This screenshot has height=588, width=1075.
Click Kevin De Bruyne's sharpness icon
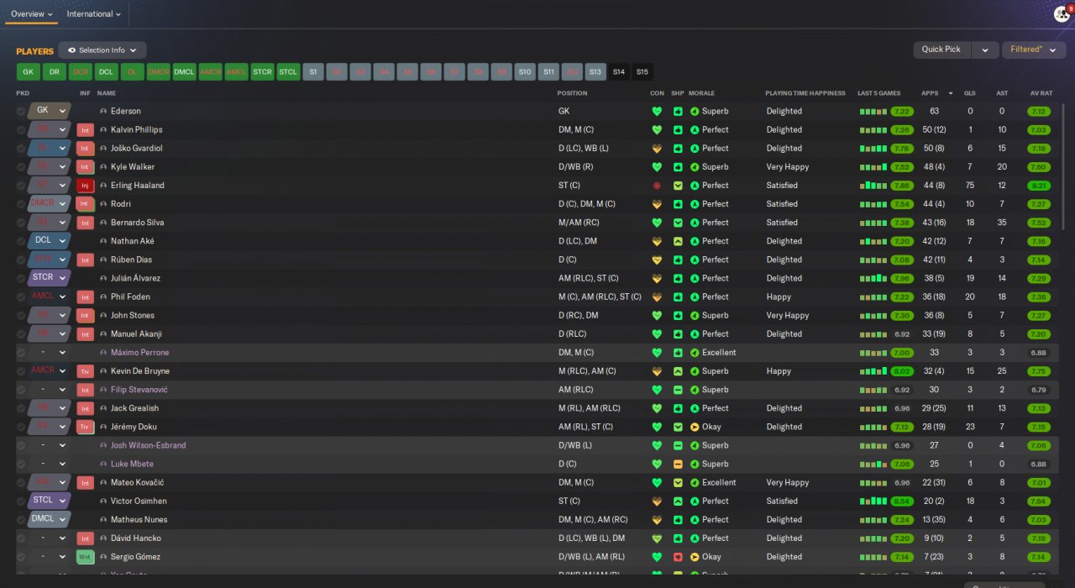678,371
